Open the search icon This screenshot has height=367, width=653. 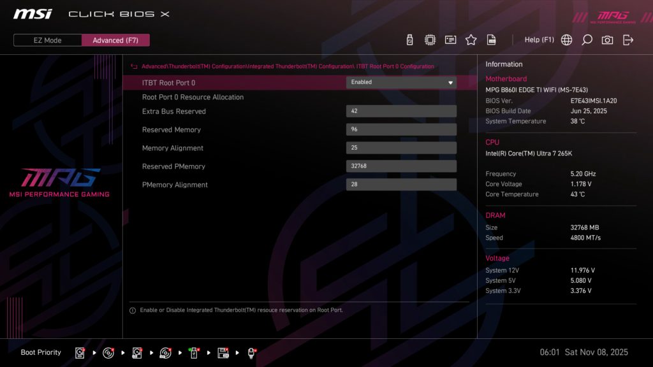point(587,39)
